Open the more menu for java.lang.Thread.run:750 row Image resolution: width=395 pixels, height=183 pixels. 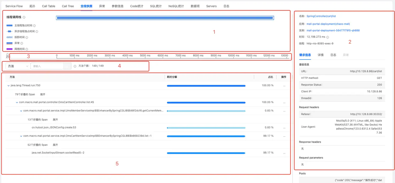coord(284,85)
